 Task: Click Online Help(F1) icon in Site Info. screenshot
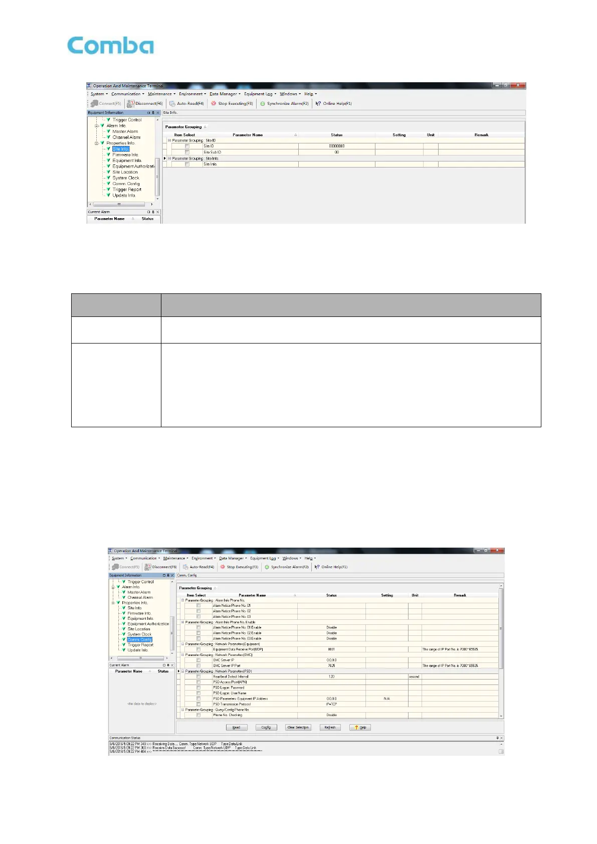[x=318, y=103]
